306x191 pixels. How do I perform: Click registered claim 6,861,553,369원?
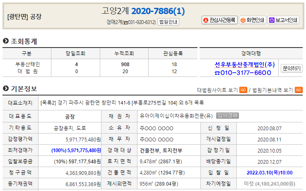(x=83, y=184)
